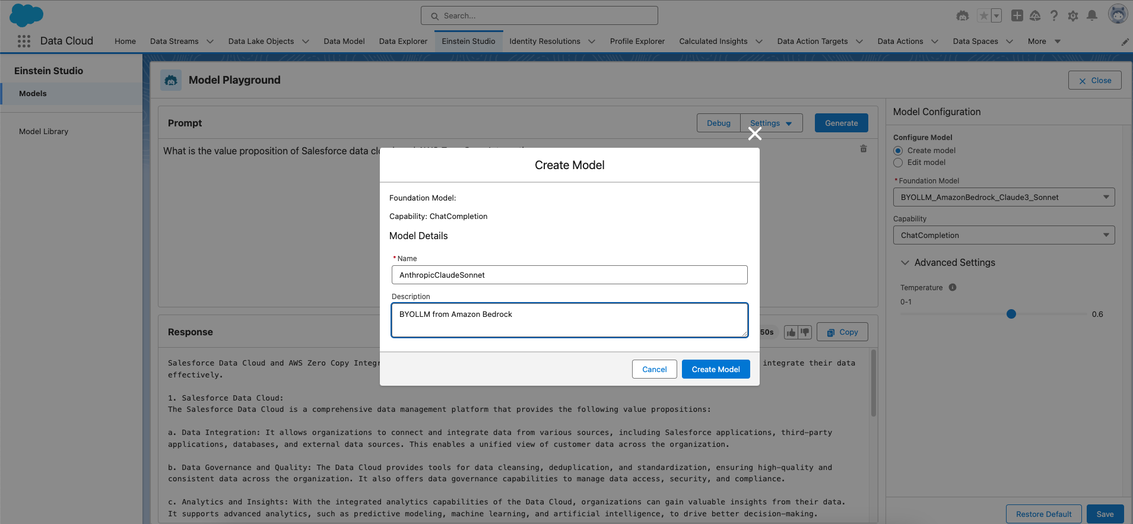Viewport: 1133px width, 524px height.
Task: Select the Create model radio button
Action: 898,151
